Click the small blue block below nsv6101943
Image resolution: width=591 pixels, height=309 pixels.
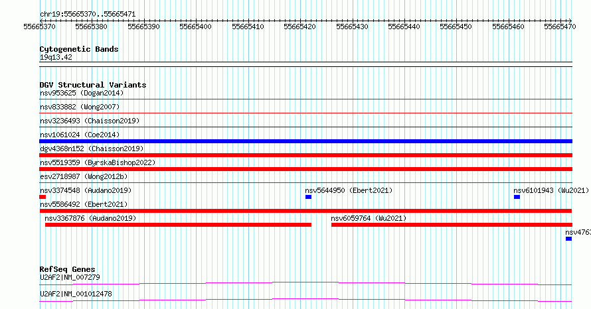(517, 197)
